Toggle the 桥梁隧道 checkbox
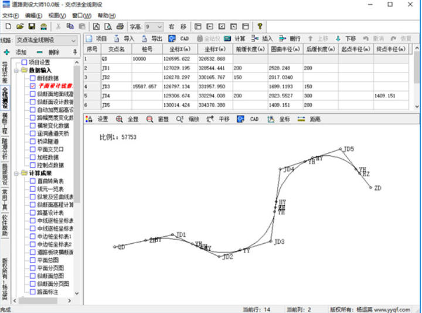 coord(33,141)
